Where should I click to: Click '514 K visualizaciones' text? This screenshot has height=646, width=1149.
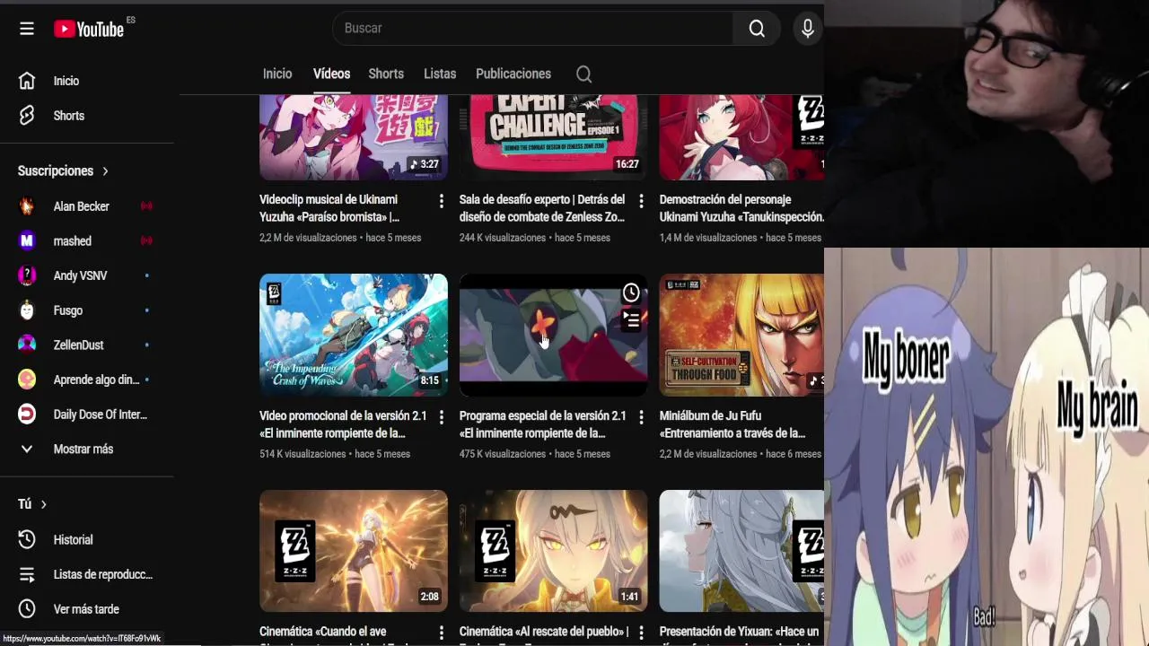tap(303, 454)
